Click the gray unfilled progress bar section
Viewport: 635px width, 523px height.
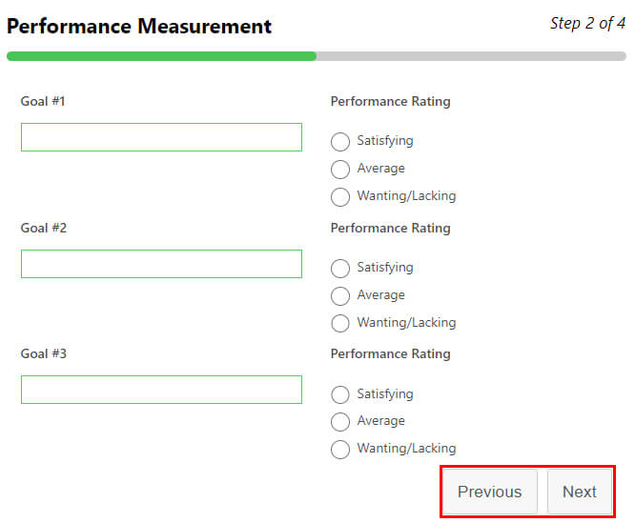[471, 56]
